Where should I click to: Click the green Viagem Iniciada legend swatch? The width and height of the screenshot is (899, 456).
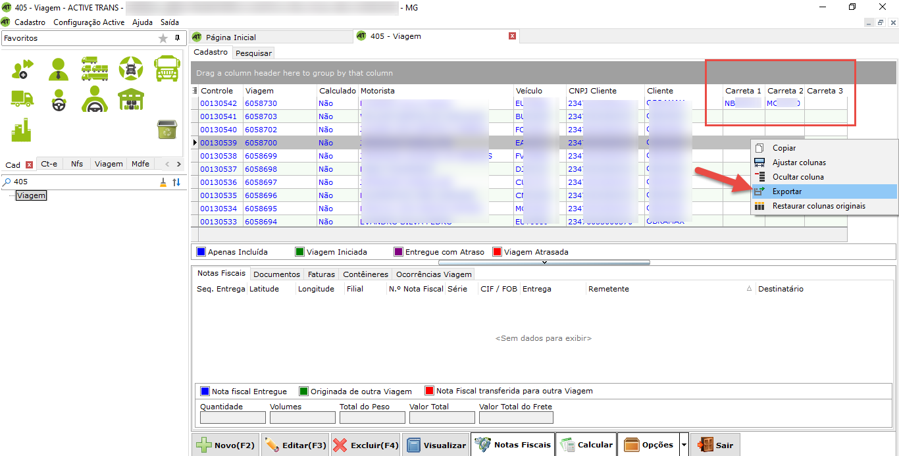point(299,252)
